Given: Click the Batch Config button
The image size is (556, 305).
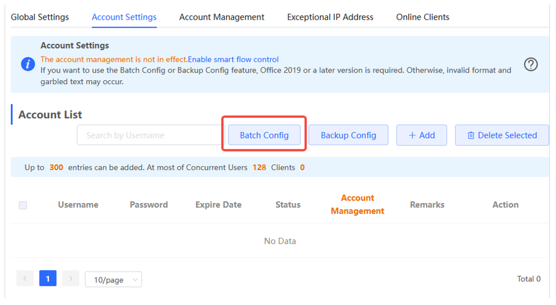Looking at the screenshot, I should (264, 135).
